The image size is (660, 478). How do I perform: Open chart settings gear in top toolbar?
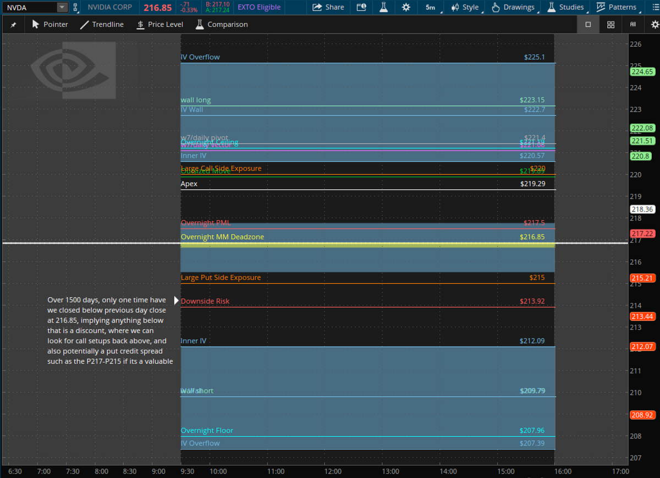click(406, 7)
